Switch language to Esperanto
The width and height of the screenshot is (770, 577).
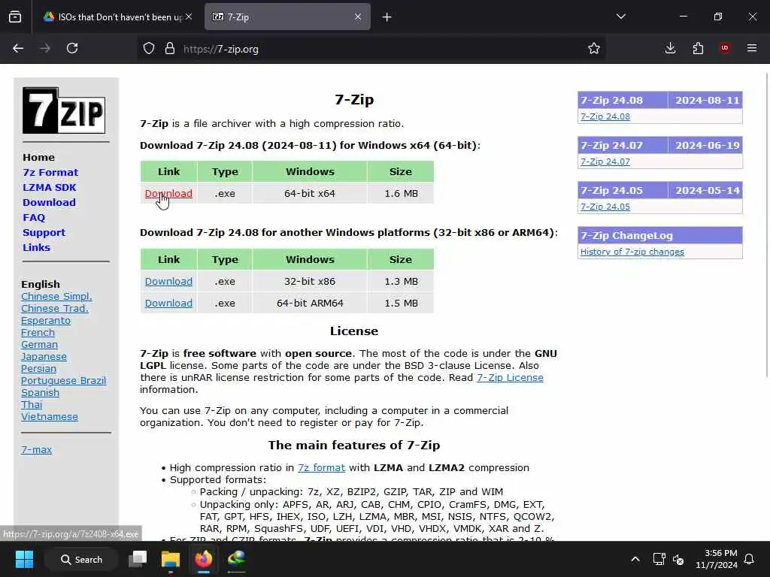[46, 320]
